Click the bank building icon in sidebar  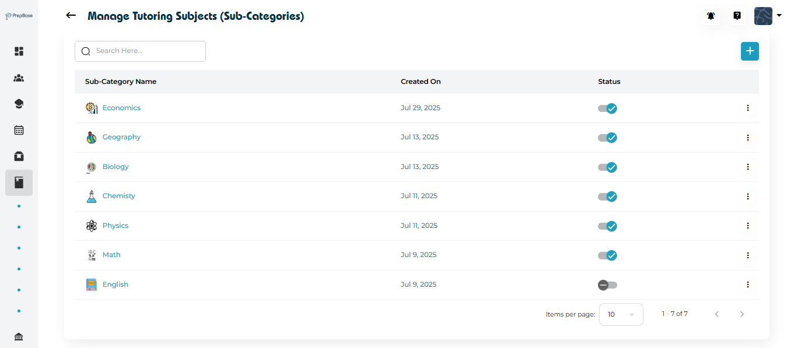[19, 336]
